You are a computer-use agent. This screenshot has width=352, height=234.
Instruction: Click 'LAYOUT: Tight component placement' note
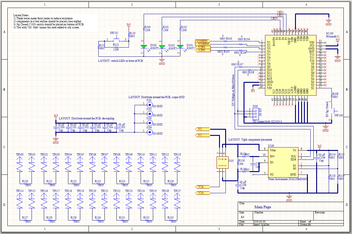(x=250, y=140)
